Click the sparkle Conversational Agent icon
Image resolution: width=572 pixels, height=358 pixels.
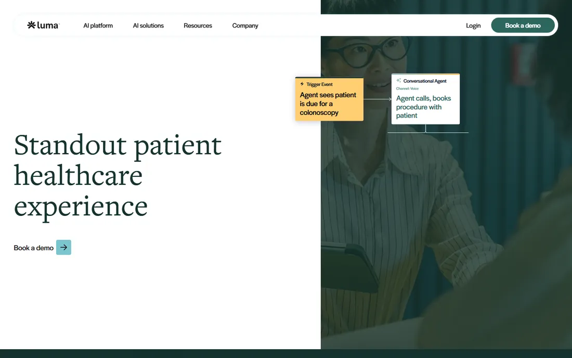(399, 80)
